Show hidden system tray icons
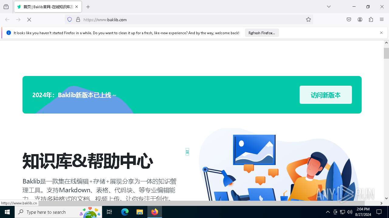This screenshot has width=389, height=218. pos(328,212)
